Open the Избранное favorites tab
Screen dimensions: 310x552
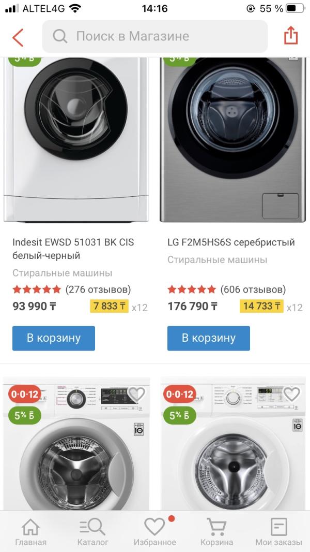(x=154, y=532)
